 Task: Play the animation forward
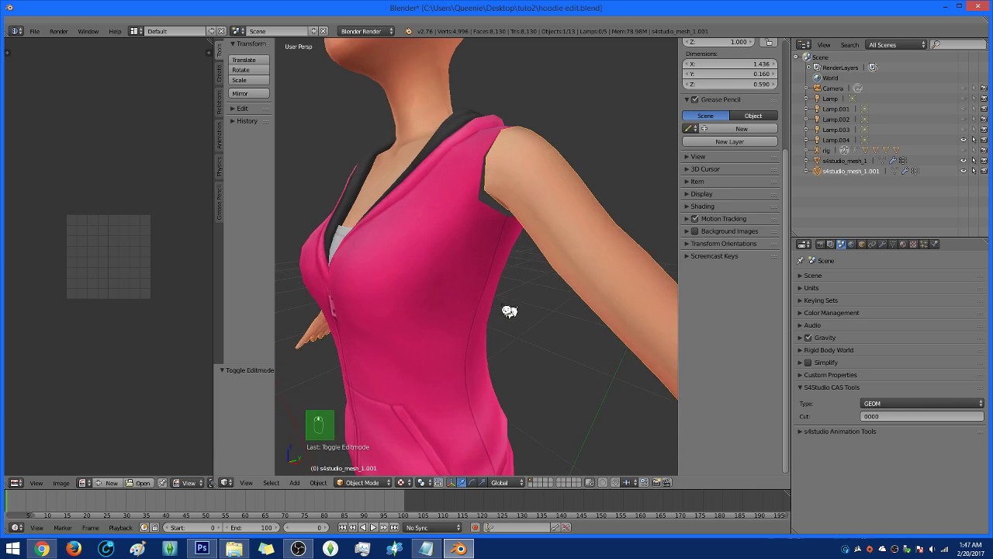373,528
